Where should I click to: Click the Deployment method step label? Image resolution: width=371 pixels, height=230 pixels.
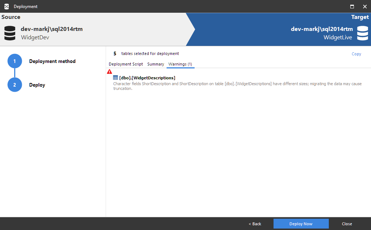[52, 61]
